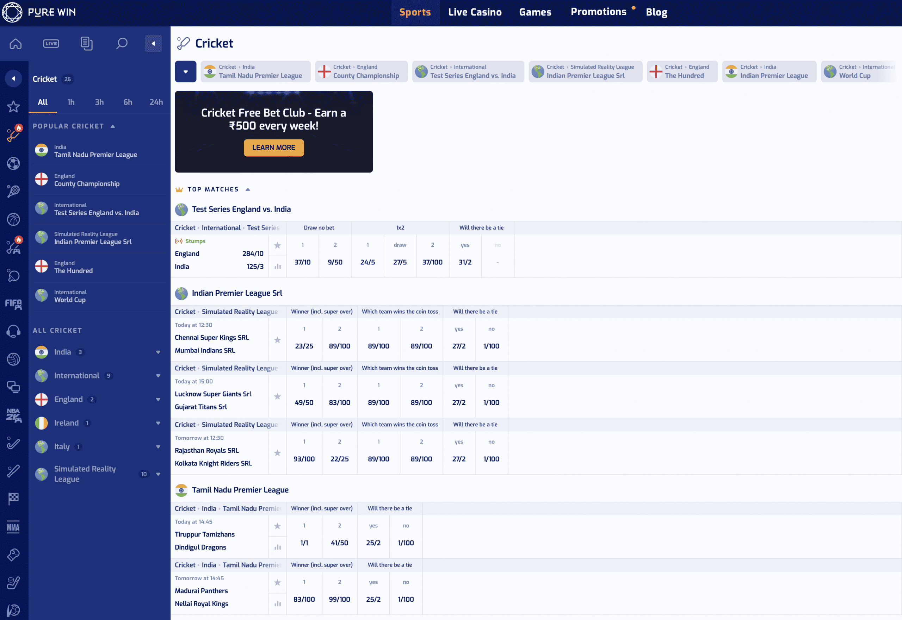Favourite Madurai Panthers vs Nellai Royal Kings
Screen dimensions: 902x620
point(278,582)
